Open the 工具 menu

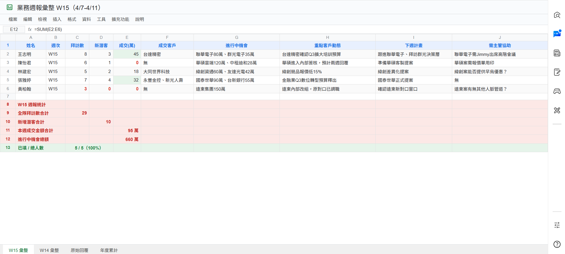click(x=101, y=19)
